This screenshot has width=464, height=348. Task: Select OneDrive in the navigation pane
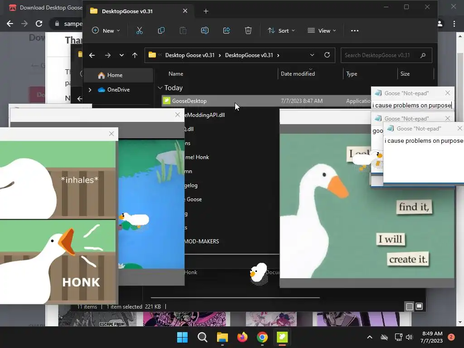point(118,90)
